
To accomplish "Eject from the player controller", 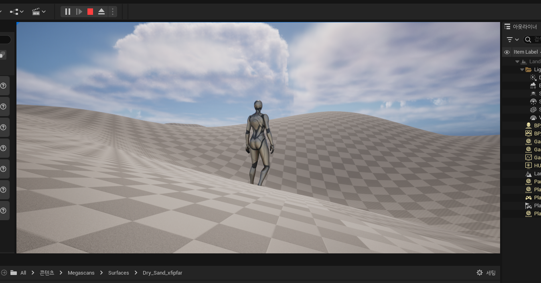I will click(101, 12).
